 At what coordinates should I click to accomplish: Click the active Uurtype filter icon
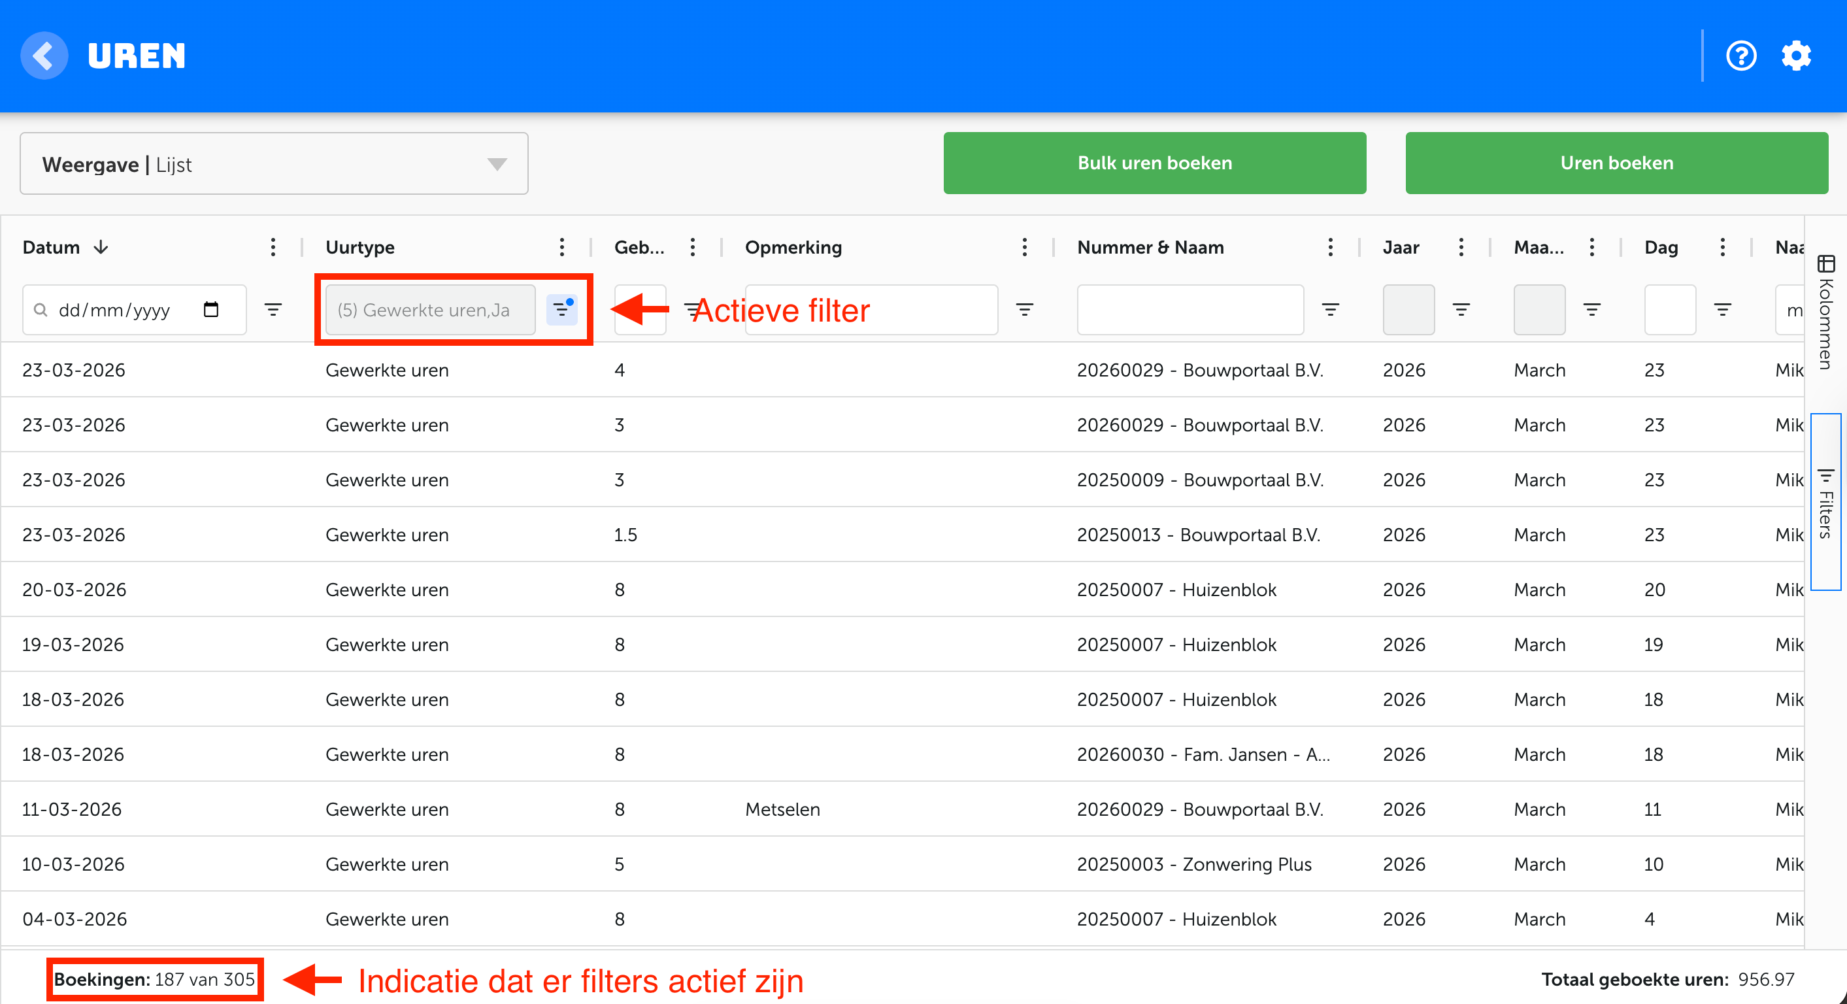tap(561, 309)
